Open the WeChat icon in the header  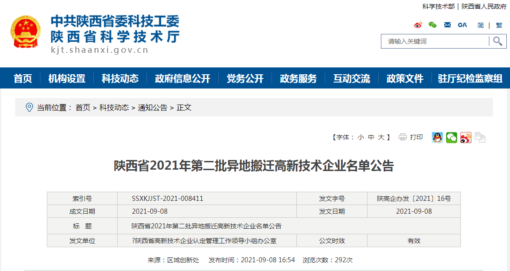point(432,25)
